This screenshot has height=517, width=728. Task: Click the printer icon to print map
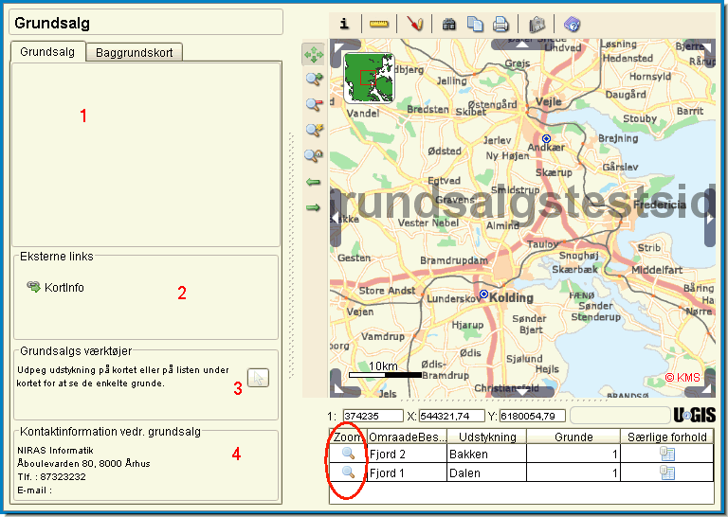tap(500, 24)
